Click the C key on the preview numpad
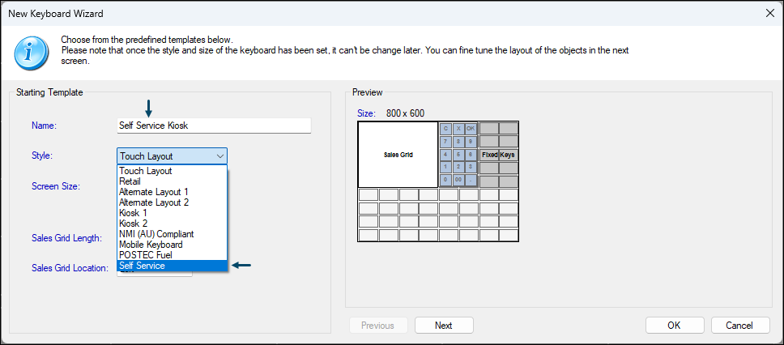The image size is (784, 345). (445, 129)
